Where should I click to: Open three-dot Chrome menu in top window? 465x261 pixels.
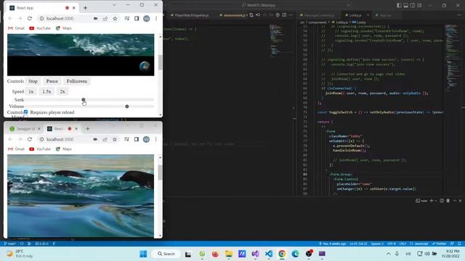(156, 18)
